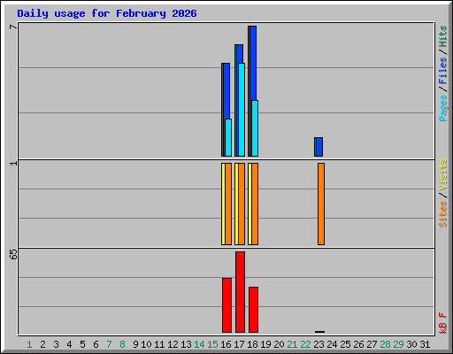Click the "Visits" legend label
Screen dimensions: 453x354
point(443,174)
